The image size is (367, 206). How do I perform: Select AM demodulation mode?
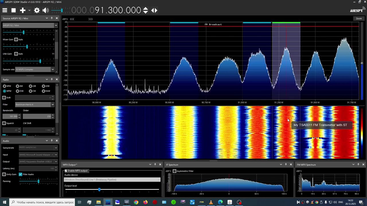point(17,86)
